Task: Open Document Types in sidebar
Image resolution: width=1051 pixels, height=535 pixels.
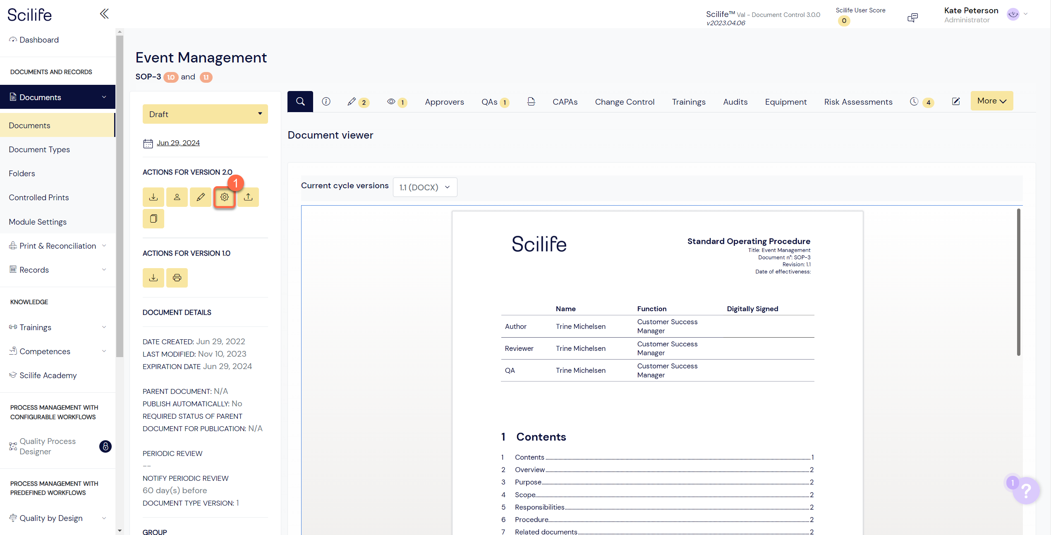Action: (39, 149)
